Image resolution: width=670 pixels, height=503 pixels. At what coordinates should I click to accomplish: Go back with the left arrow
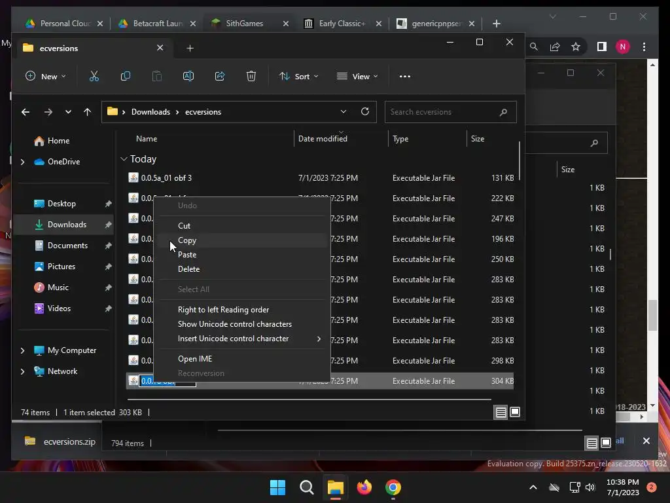(26, 112)
